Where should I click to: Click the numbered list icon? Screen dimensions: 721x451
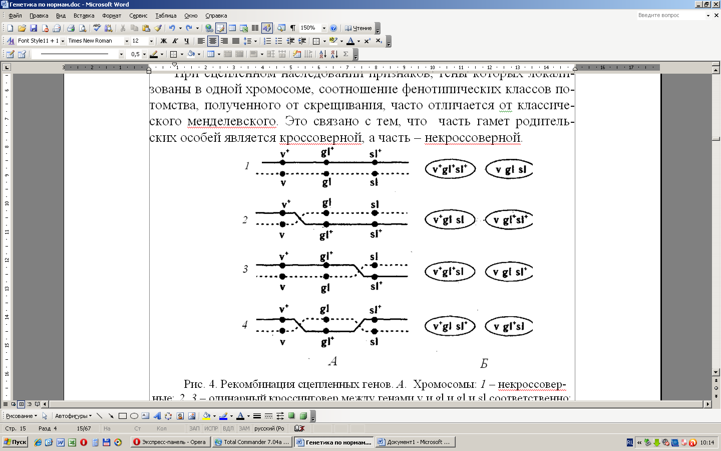[267, 41]
